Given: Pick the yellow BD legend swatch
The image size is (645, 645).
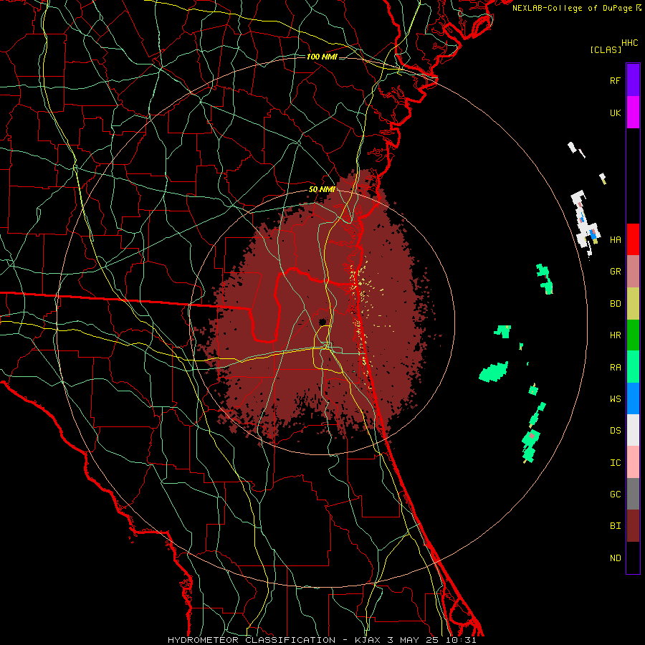Looking at the screenshot, I should (633, 303).
